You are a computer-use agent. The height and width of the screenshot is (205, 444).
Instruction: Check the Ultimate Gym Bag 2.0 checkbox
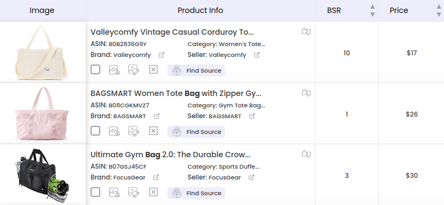(95, 192)
